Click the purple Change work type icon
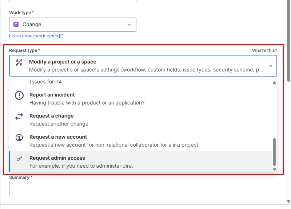 click(16, 24)
